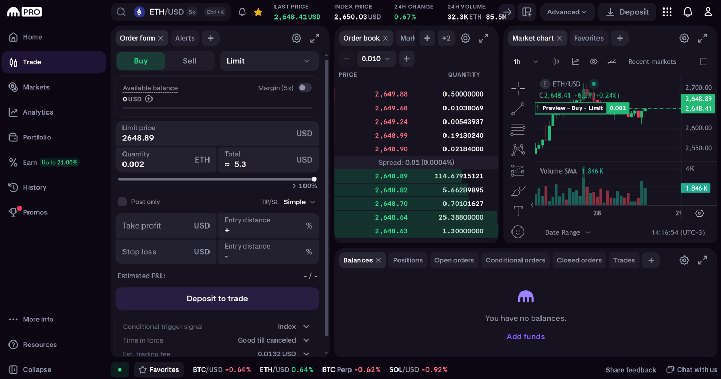The width and height of the screenshot is (721, 379).
Task: Open the TP/SL Simple dropdown
Action: (x=299, y=202)
